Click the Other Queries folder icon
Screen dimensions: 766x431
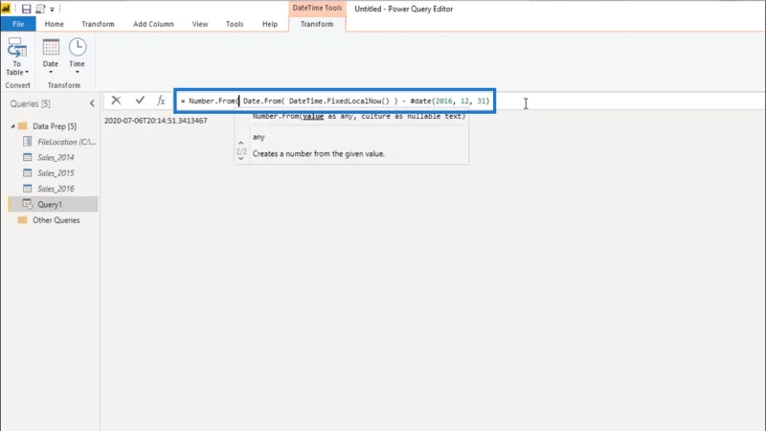(x=22, y=219)
